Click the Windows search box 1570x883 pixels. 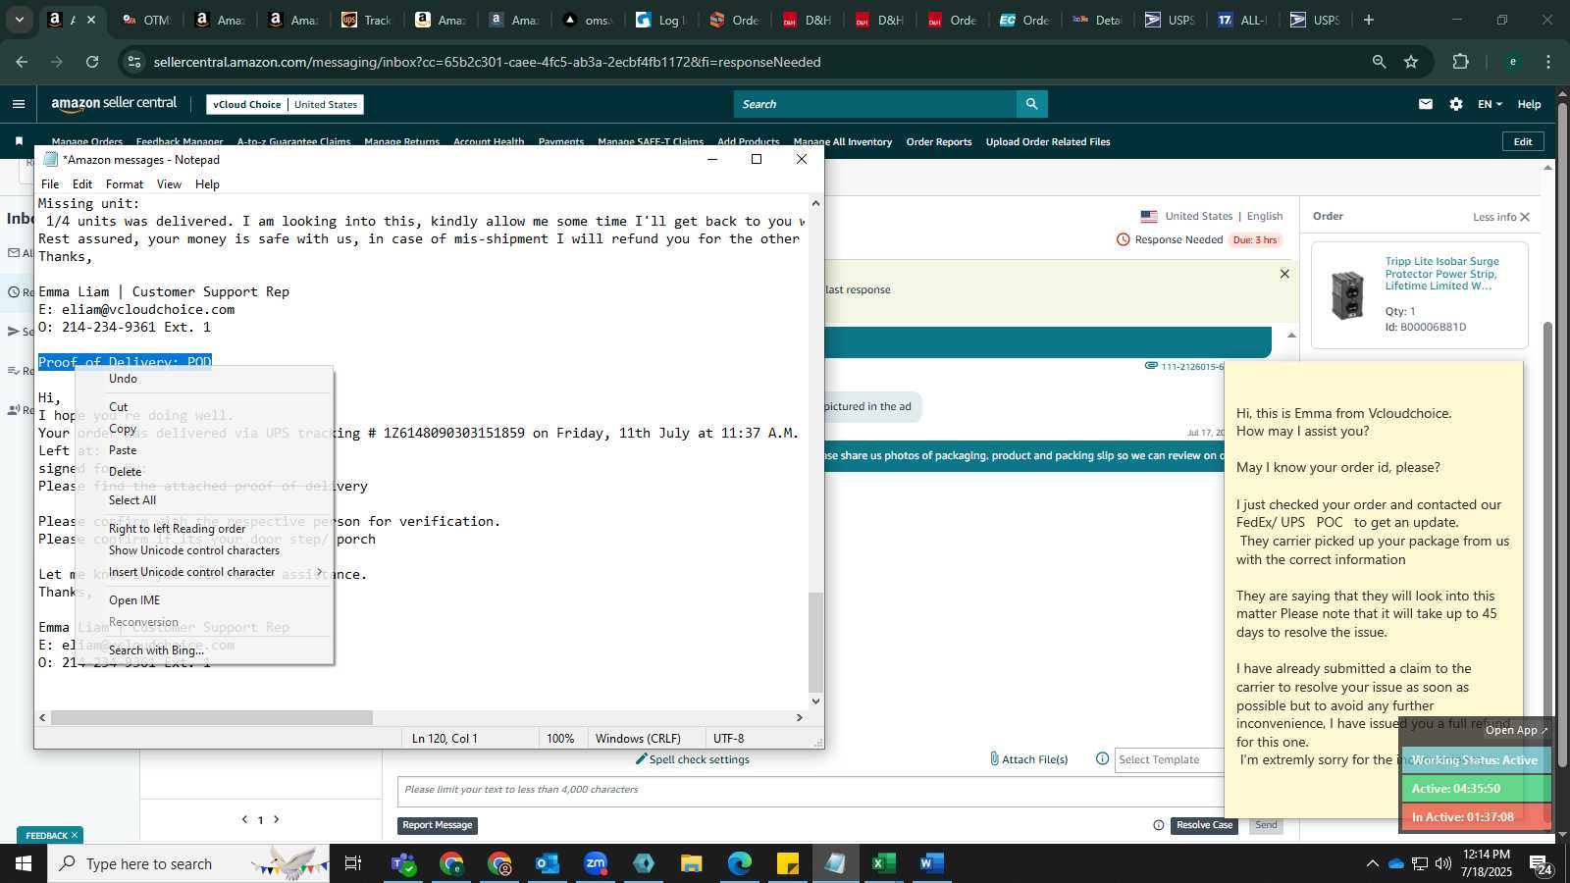(188, 863)
